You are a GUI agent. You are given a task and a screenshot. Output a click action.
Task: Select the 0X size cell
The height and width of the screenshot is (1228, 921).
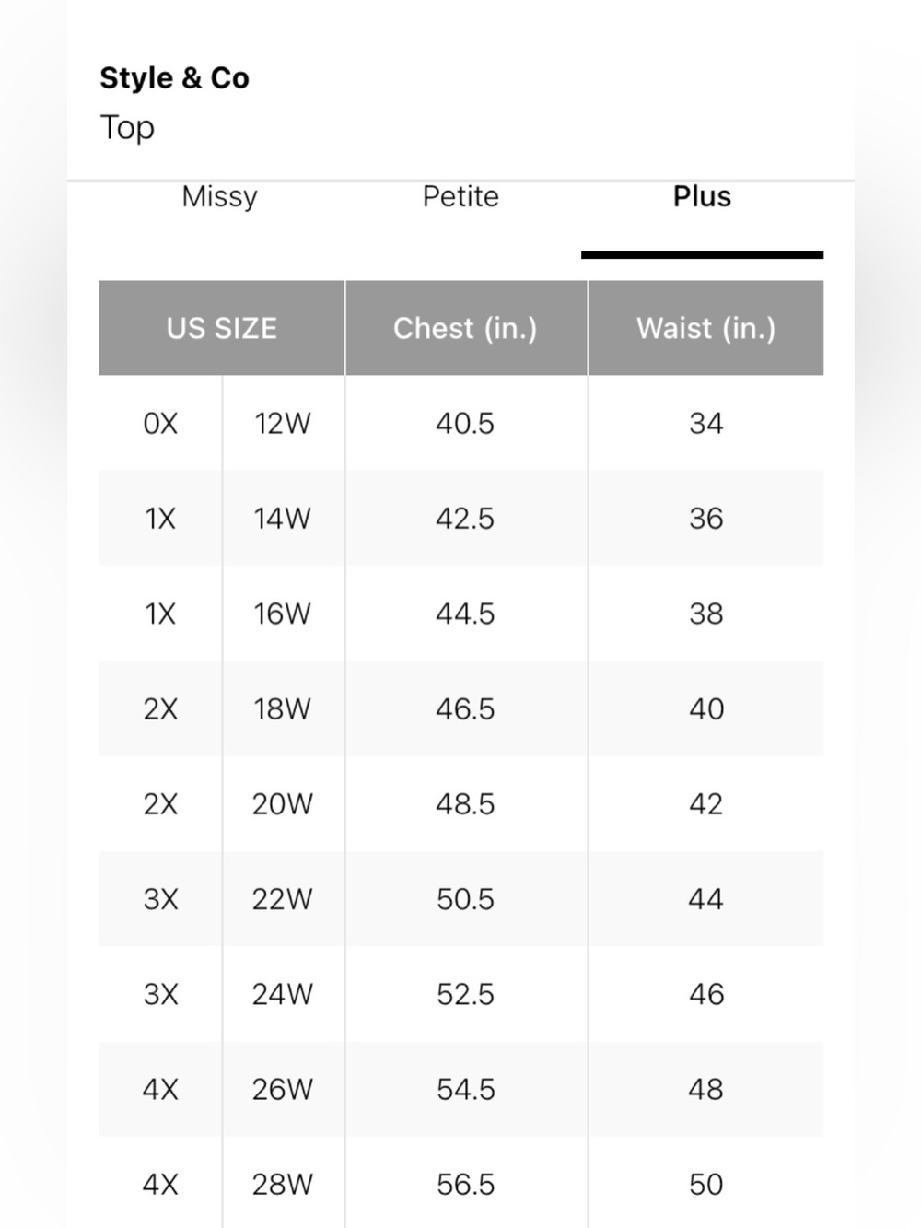160,424
